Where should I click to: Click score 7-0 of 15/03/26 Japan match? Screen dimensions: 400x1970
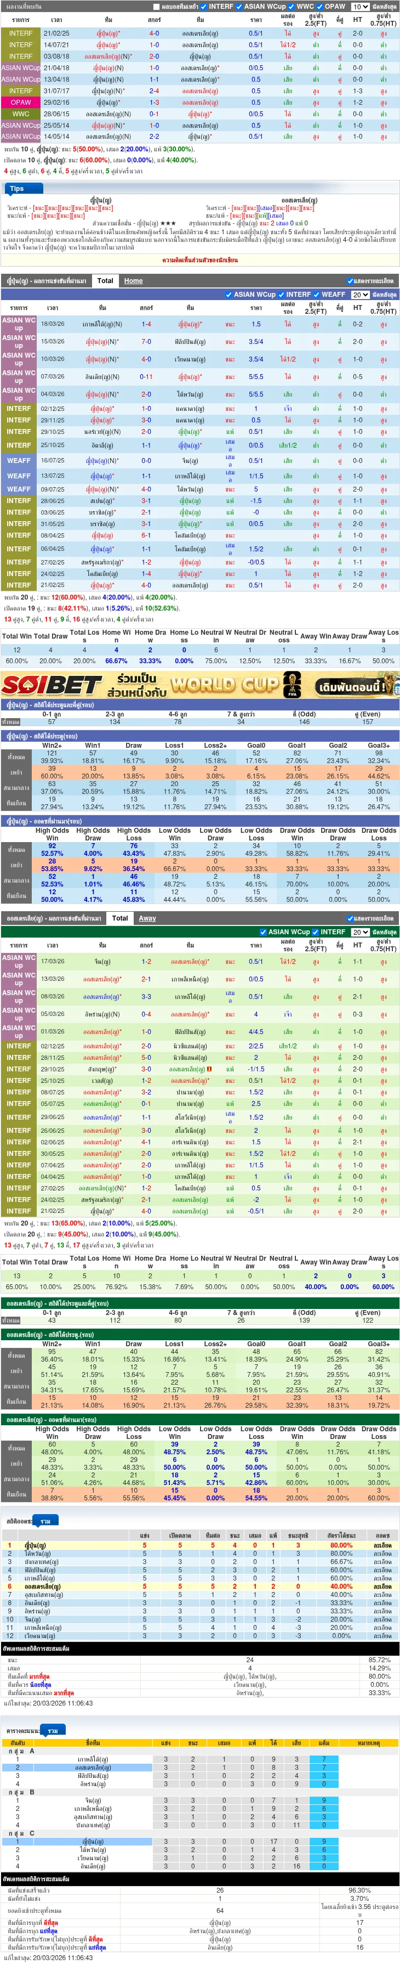click(x=146, y=342)
